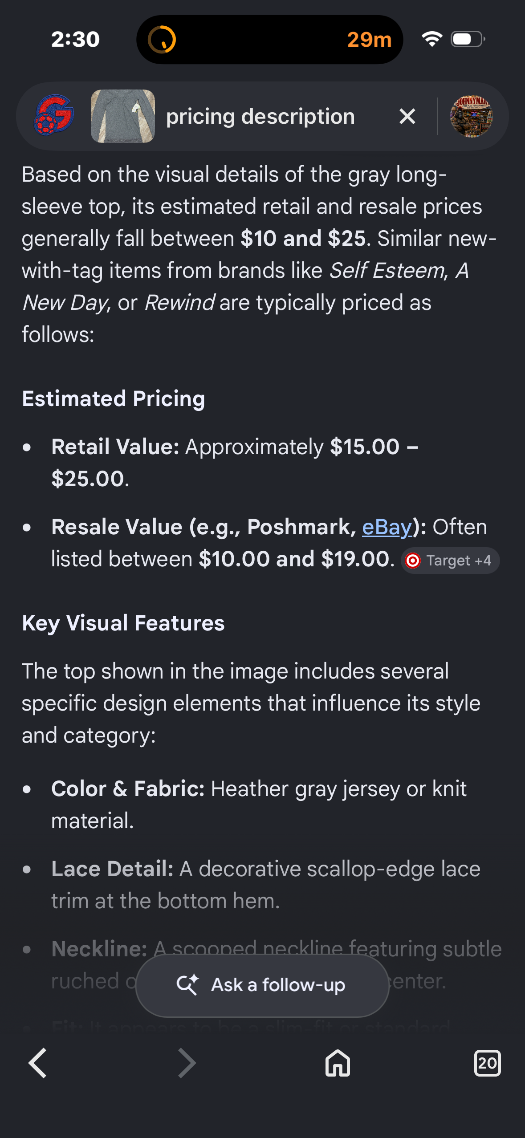This screenshot has height=1138, width=525.
Task: Go back with the left chevron
Action: point(38,1063)
